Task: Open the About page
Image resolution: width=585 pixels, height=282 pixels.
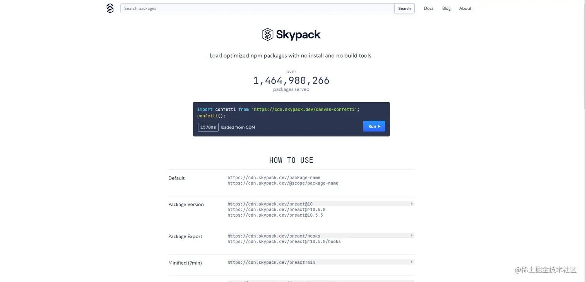Action: pyautogui.click(x=465, y=8)
